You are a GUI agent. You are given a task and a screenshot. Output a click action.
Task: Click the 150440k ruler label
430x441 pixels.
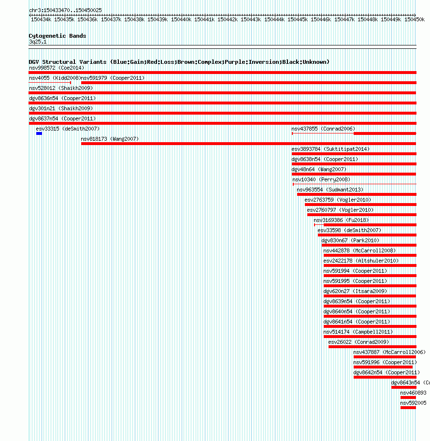[x=181, y=19]
